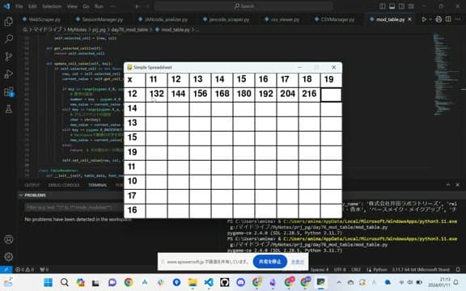The image size is (466, 291).
Task: Toggle primary side bar layout
Action: (383, 6)
